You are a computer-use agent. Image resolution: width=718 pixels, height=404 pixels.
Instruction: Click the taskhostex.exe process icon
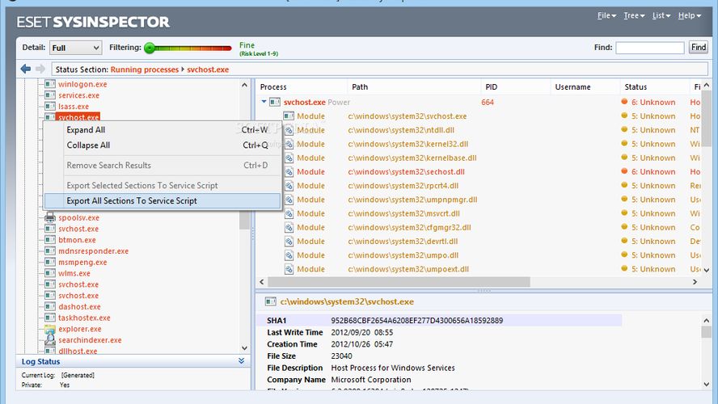pyautogui.click(x=50, y=318)
